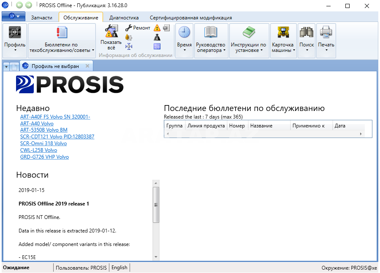
Task: Click the yellow warning triangle safety icon
Action: (x=157, y=28)
